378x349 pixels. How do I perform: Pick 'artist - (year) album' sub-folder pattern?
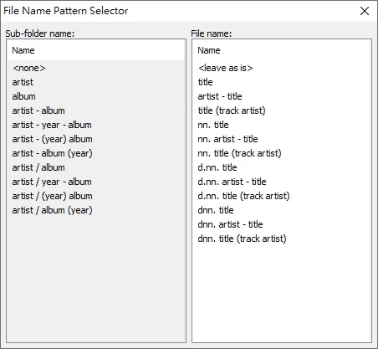coord(52,139)
